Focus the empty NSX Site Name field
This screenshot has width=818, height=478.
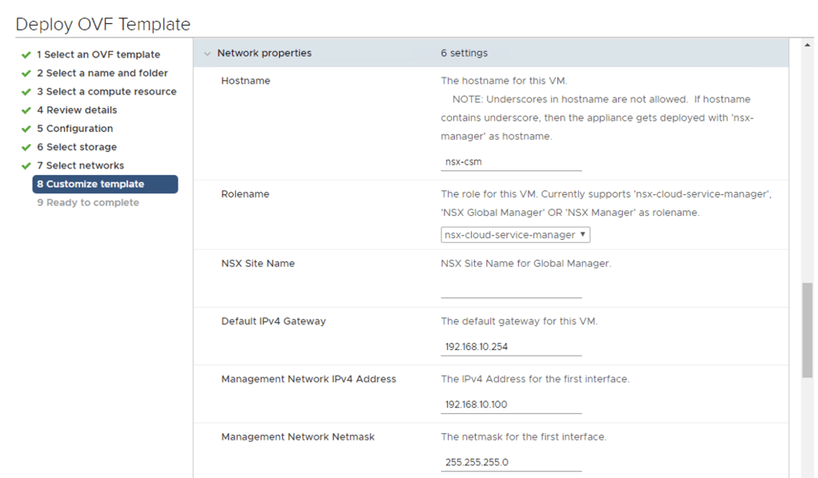click(511, 289)
